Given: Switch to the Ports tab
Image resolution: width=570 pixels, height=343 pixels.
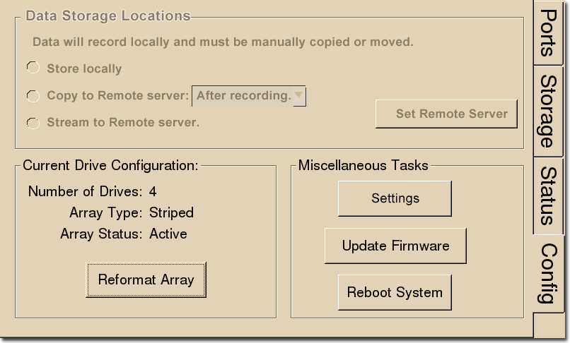Looking at the screenshot, I should (x=548, y=33).
